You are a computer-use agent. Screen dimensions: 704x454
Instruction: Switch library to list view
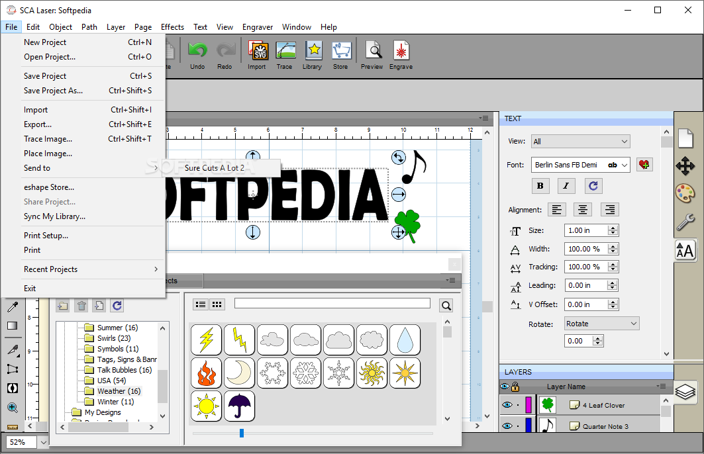[x=201, y=304]
